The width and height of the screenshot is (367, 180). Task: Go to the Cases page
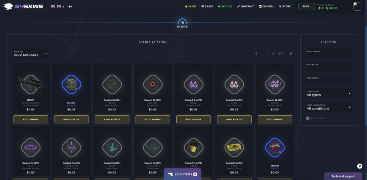[x=207, y=6]
